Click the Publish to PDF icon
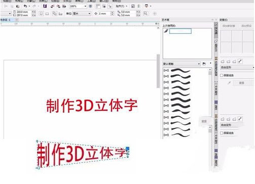The image size is (255, 184). coord(64,6)
